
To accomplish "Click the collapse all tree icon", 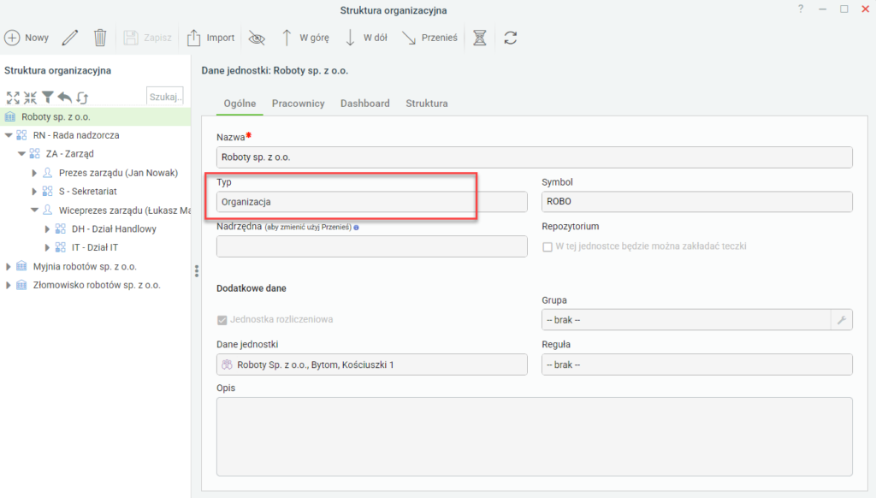I will 30,98.
